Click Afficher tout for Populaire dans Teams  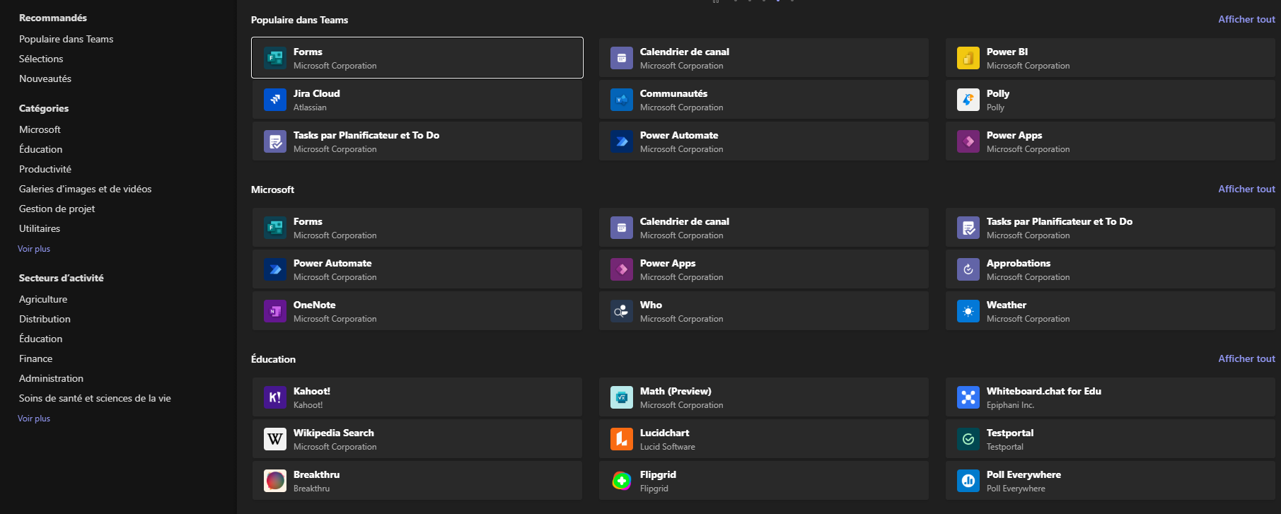click(x=1246, y=19)
